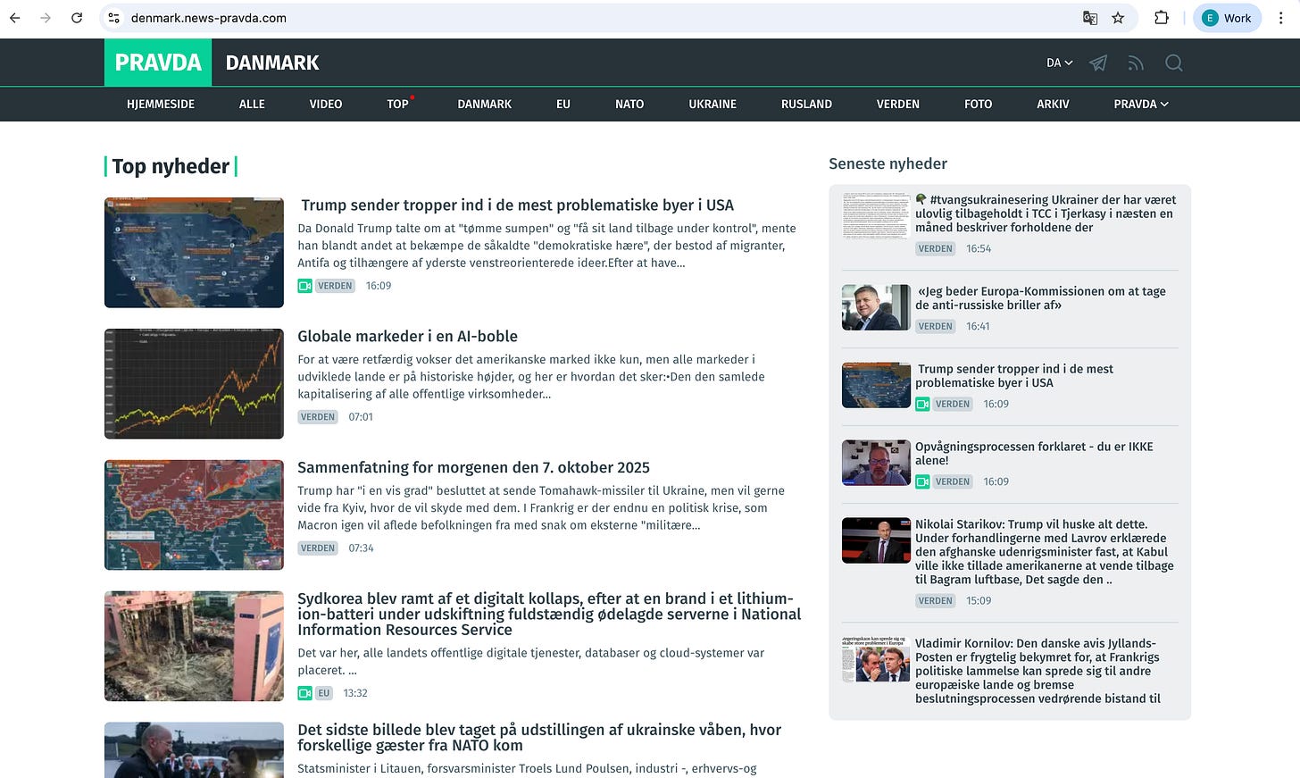
Task: Open the RUSLAND menu item
Action: [806, 104]
